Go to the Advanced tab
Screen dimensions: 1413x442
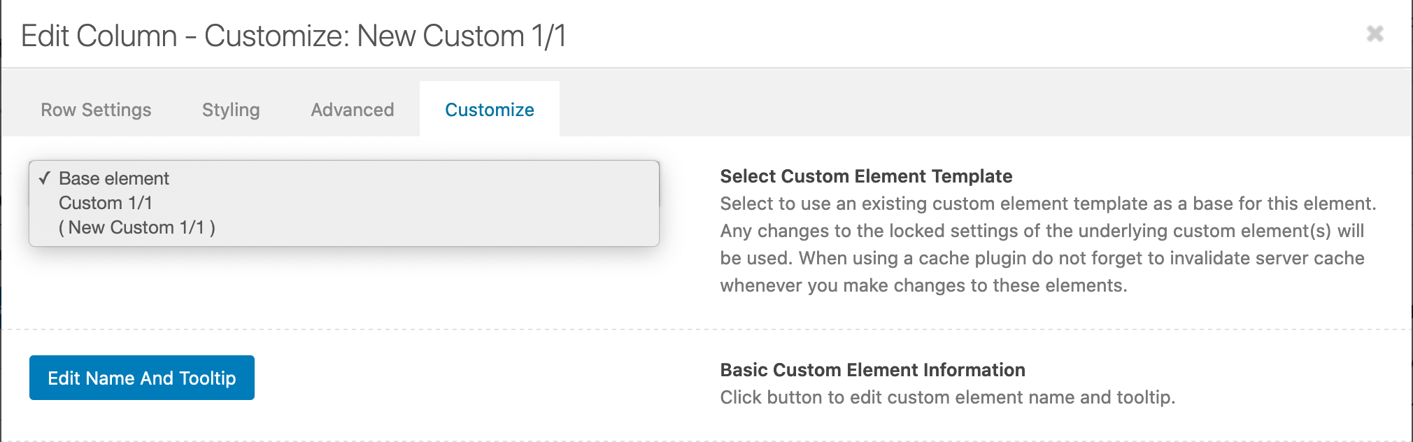pyautogui.click(x=353, y=110)
